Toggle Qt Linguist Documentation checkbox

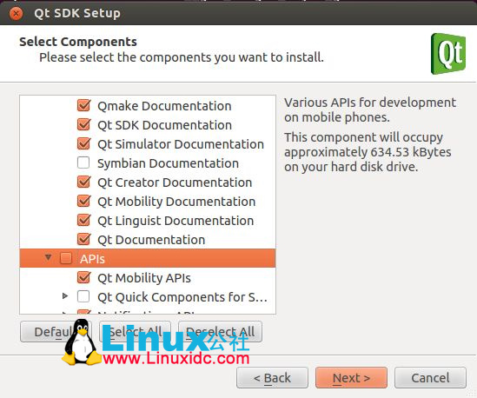coord(83,221)
